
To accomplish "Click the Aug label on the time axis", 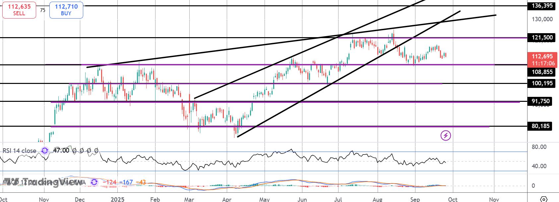I will coord(377,199).
